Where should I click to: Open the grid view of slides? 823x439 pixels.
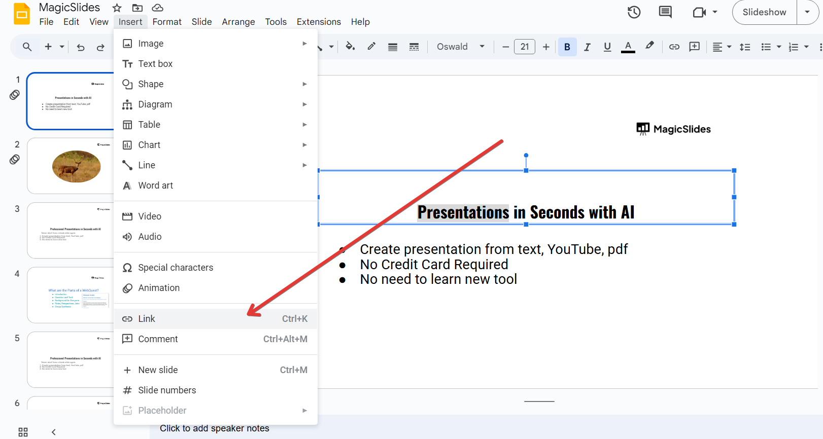23,432
